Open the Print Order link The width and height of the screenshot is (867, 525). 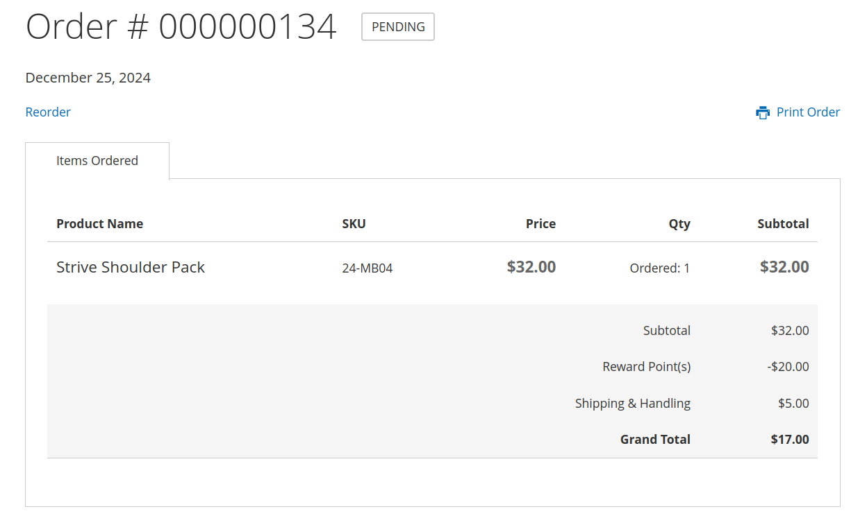(x=808, y=112)
